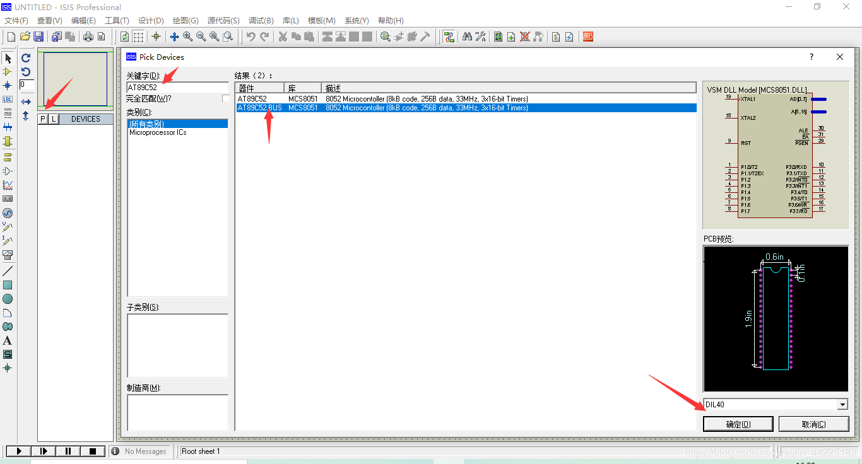Image resolution: width=862 pixels, height=464 pixels.
Task: Select 2D line drawing tool
Action: [x=8, y=270]
